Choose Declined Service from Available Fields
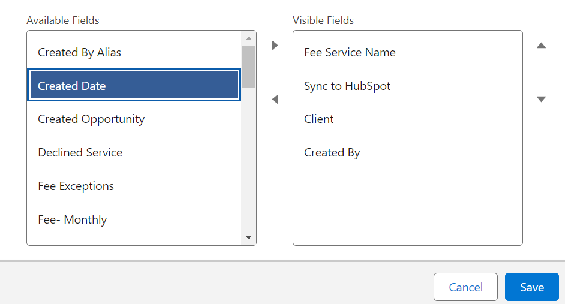 pos(134,152)
